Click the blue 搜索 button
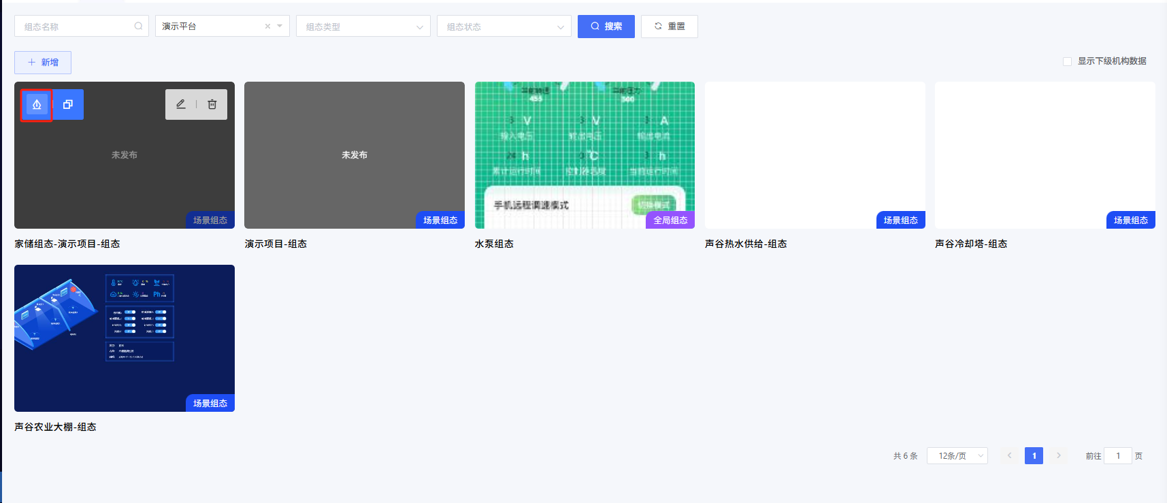1167x503 pixels. (x=606, y=27)
